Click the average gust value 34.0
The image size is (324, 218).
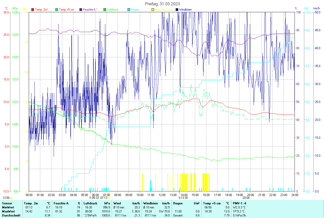(x=167, y=215)
